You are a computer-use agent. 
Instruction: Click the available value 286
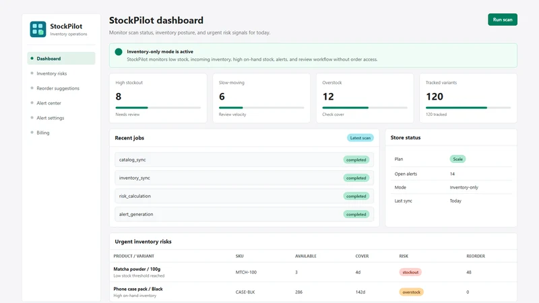[x=298, y=292]
